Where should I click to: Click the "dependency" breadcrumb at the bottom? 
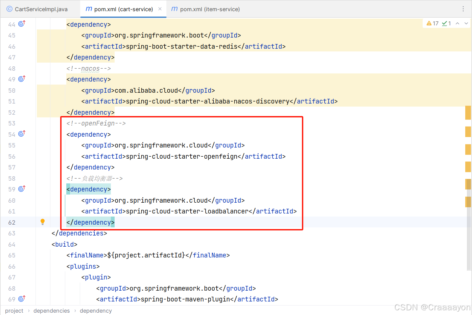point(96,311)
